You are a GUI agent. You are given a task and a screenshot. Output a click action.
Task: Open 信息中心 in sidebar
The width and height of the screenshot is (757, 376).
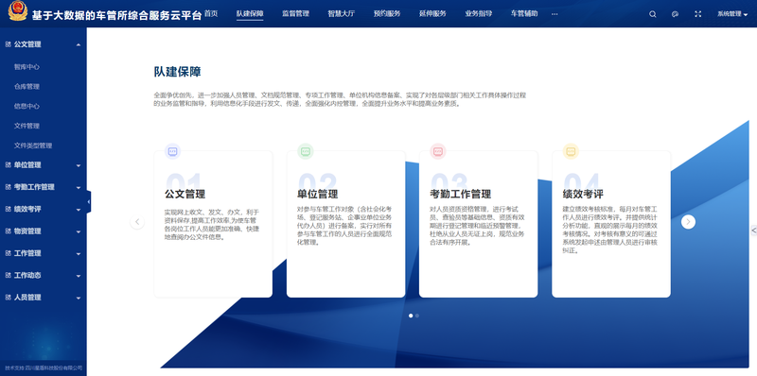[x=26, y=106]
